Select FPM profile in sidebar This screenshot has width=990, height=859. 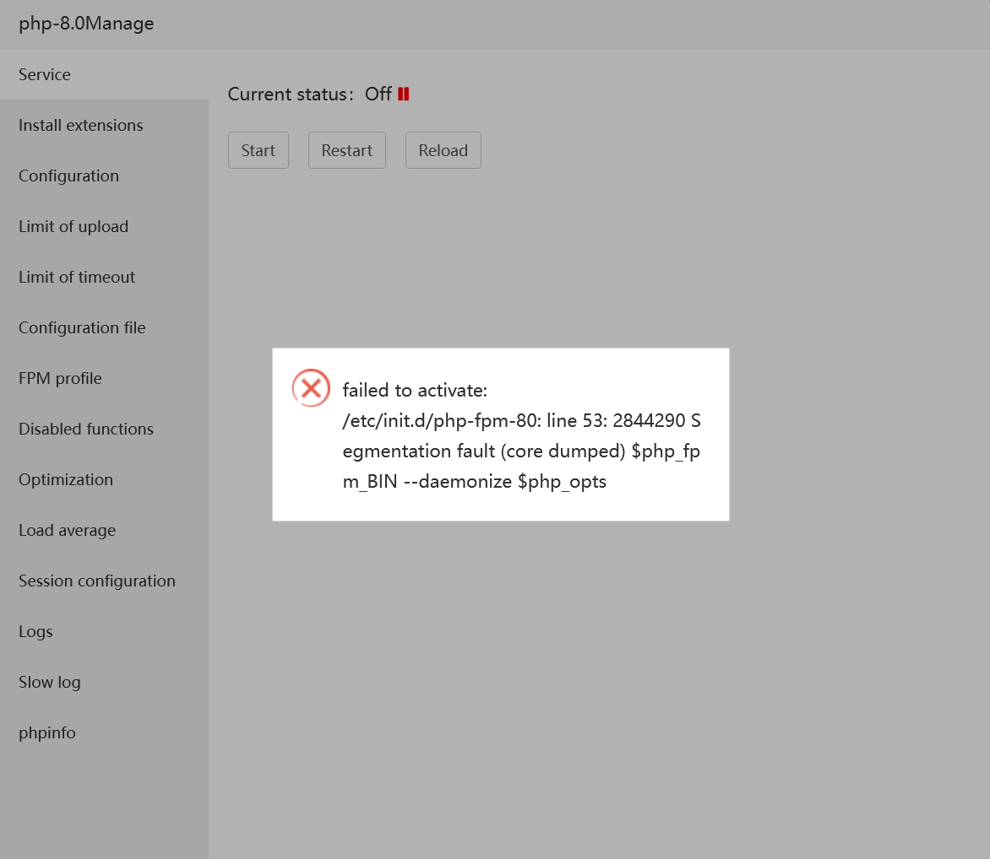(60, 378)
